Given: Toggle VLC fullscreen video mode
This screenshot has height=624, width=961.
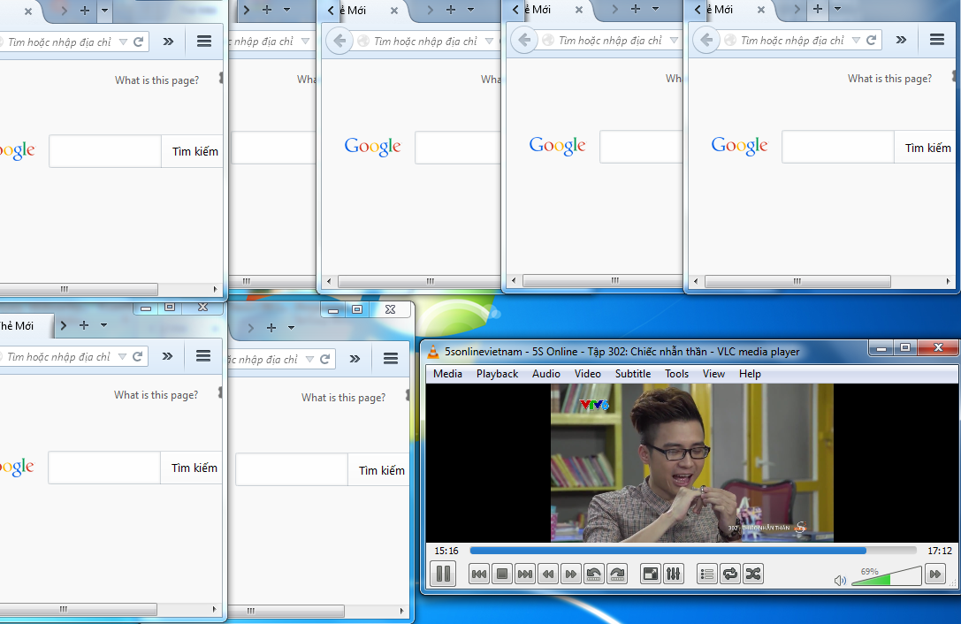Looking at the screenshot, I should [650, 574].
